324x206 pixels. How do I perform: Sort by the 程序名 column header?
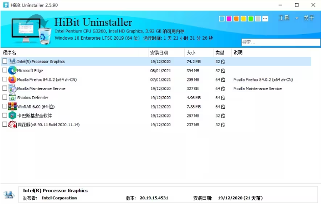coord(70,53)
